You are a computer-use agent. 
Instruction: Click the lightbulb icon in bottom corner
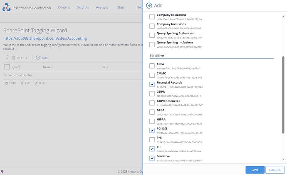(2, 171)
